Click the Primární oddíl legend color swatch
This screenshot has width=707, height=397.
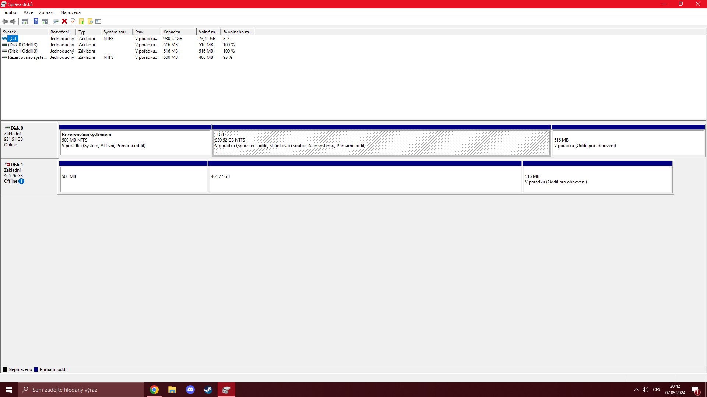36,369
